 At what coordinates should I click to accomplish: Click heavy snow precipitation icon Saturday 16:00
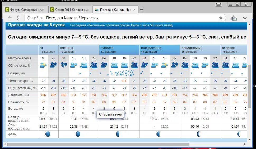click(x=124, y=73)
